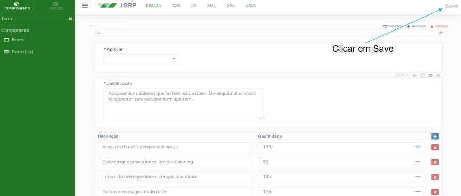Click the quantity field showing 135
Image resolution: width=461 pixels, height=196 pixels.
342,147
